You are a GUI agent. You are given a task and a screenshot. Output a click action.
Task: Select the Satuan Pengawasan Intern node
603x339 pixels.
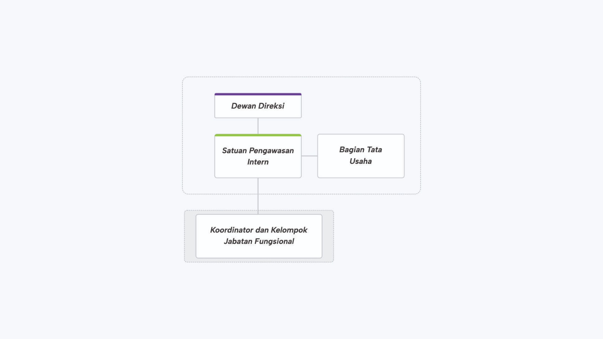[258, 156]
